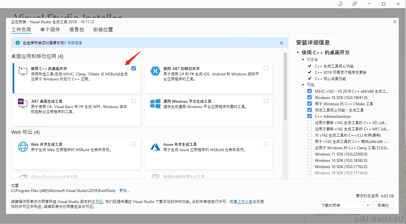
Task: Click the workloads list vertical scrollbar
Action: click(285, 86)
